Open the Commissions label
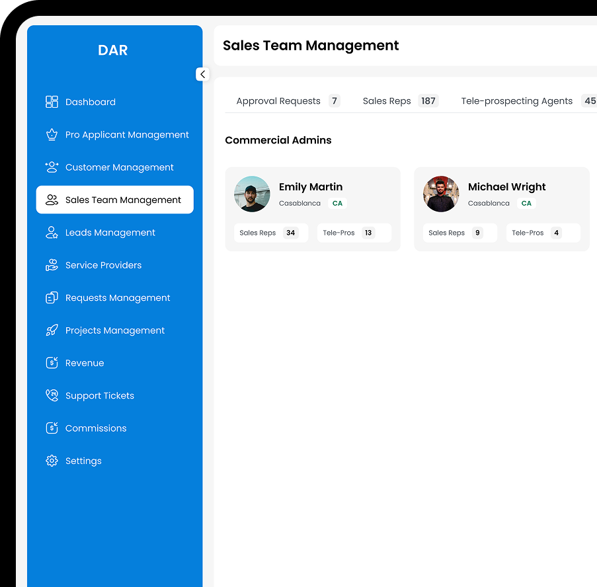 (96, 428)
